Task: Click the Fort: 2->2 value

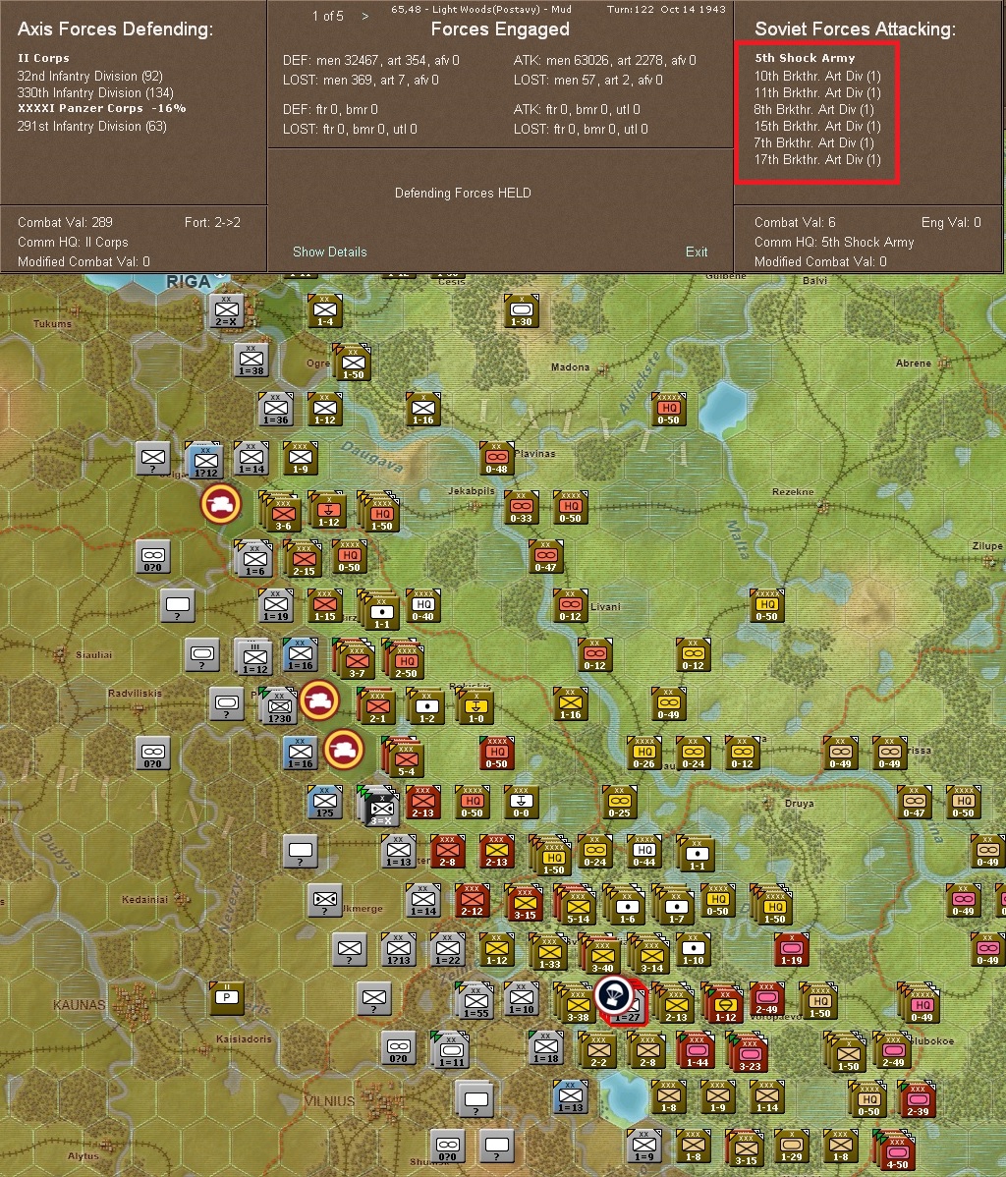Action: click(x=212, y=223)
